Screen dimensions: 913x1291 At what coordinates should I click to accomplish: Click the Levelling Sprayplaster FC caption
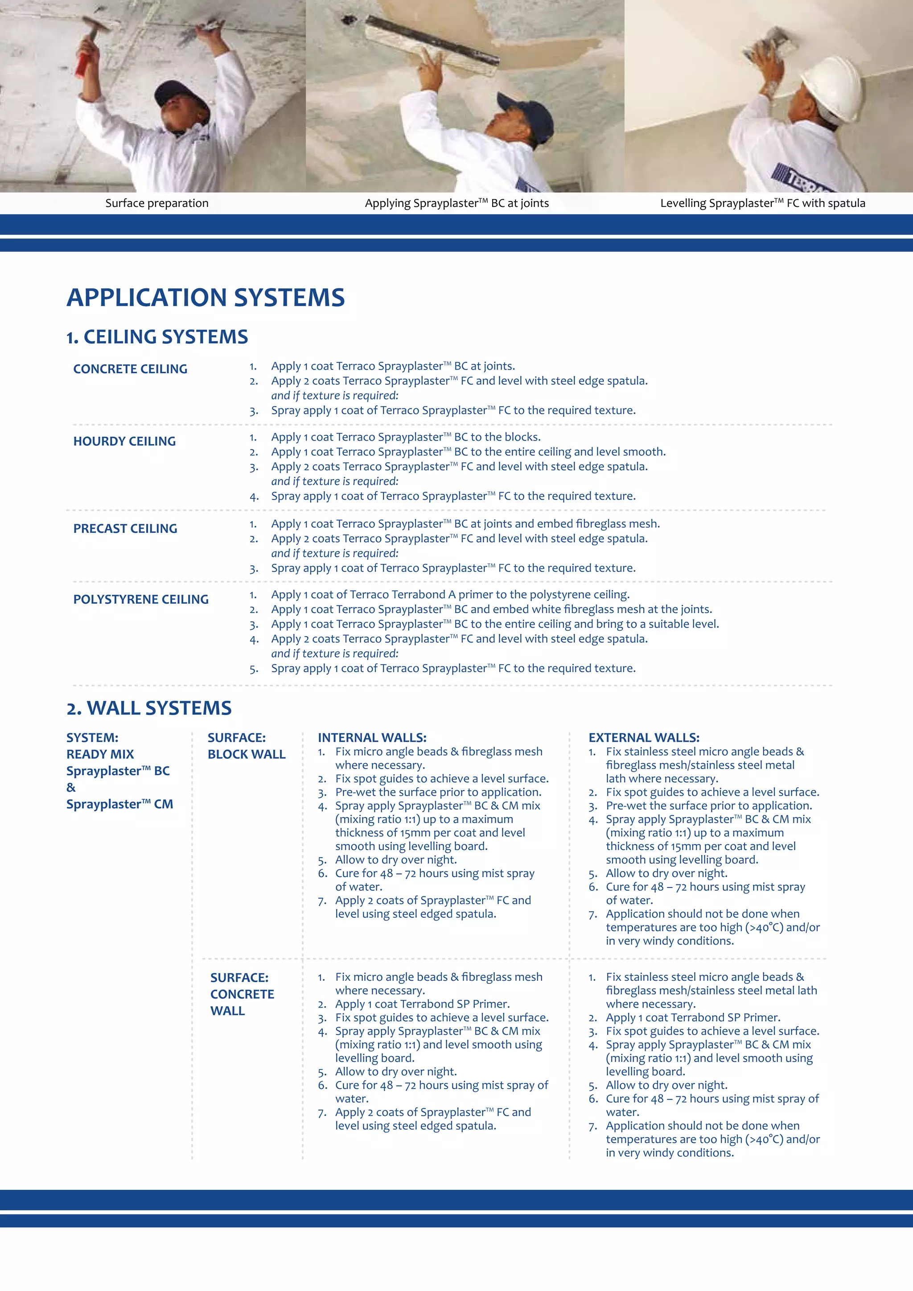(x=762, y=203)
